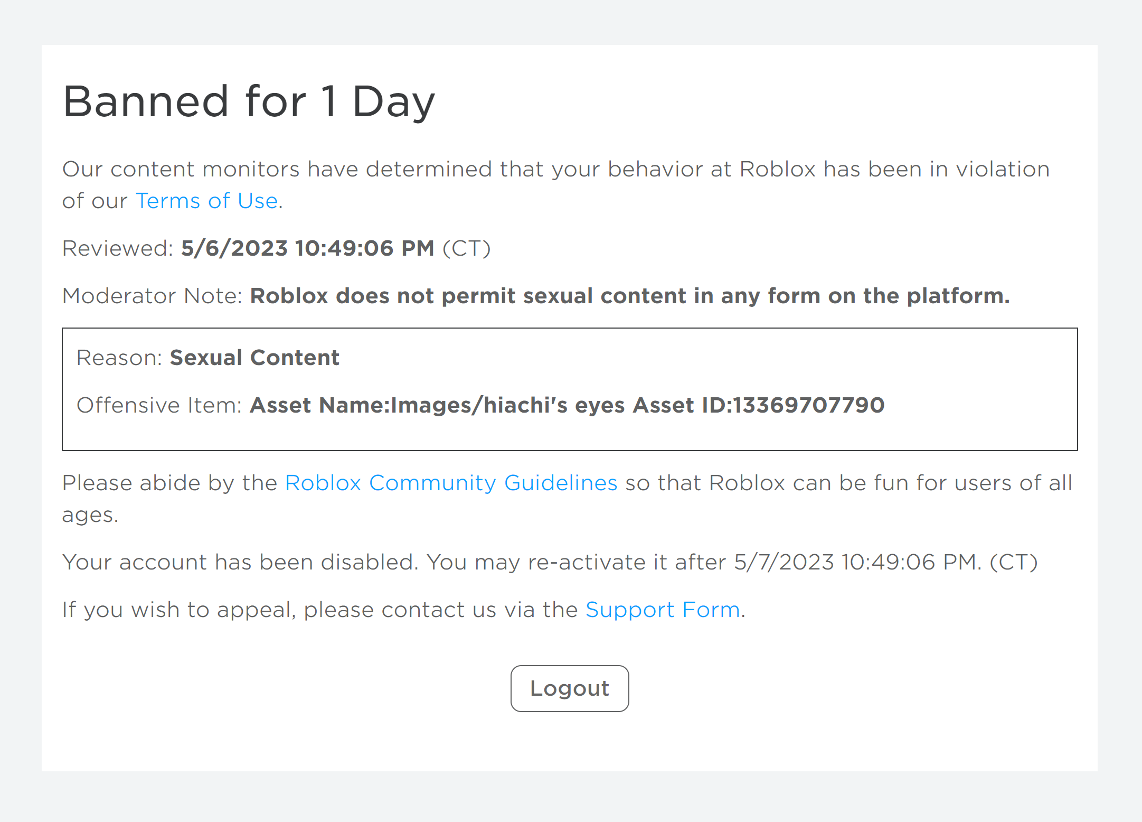Image resolution: width=1142 pixels, height=822 pixels.
Task: Click the "Moderator Note:" label
Action: [152, 296]
